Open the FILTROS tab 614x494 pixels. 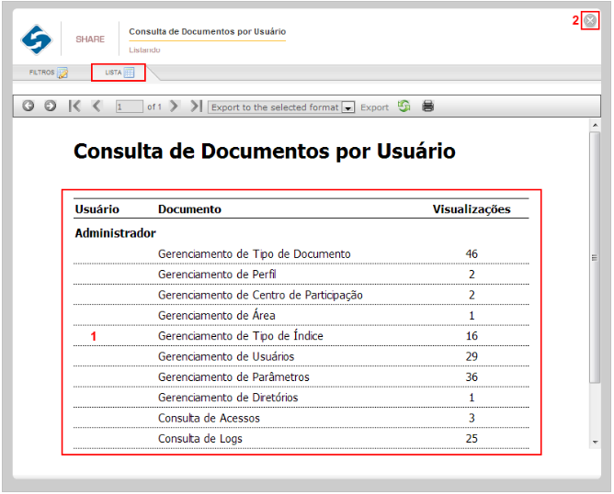click(x=48, y=73)
